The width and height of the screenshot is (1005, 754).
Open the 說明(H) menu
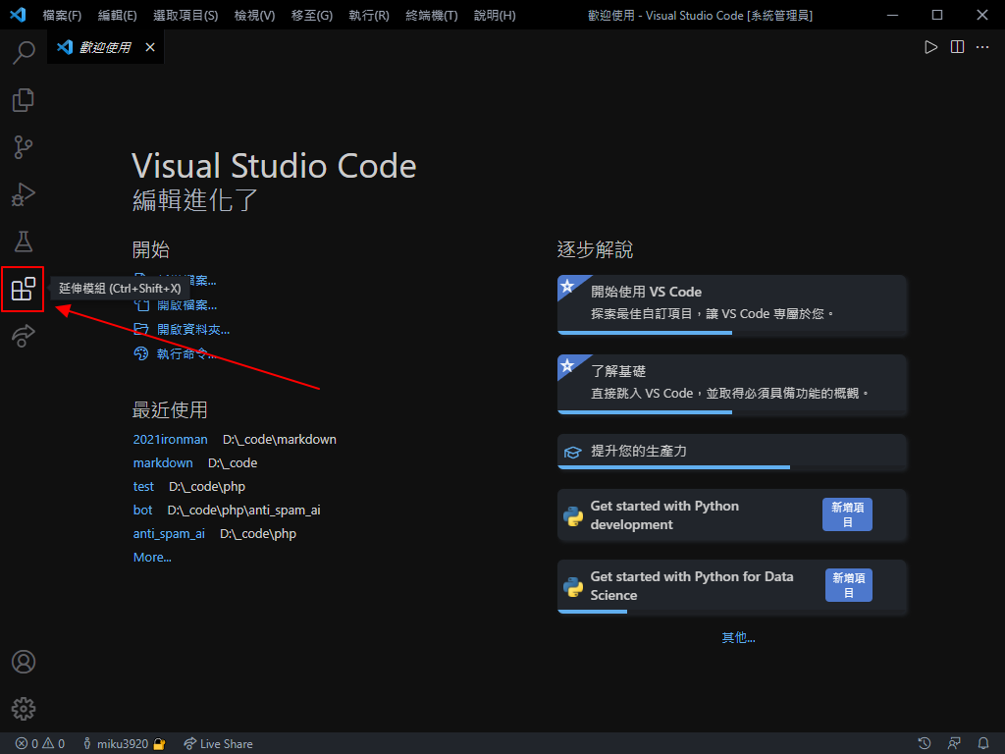[x=495, y=16]
